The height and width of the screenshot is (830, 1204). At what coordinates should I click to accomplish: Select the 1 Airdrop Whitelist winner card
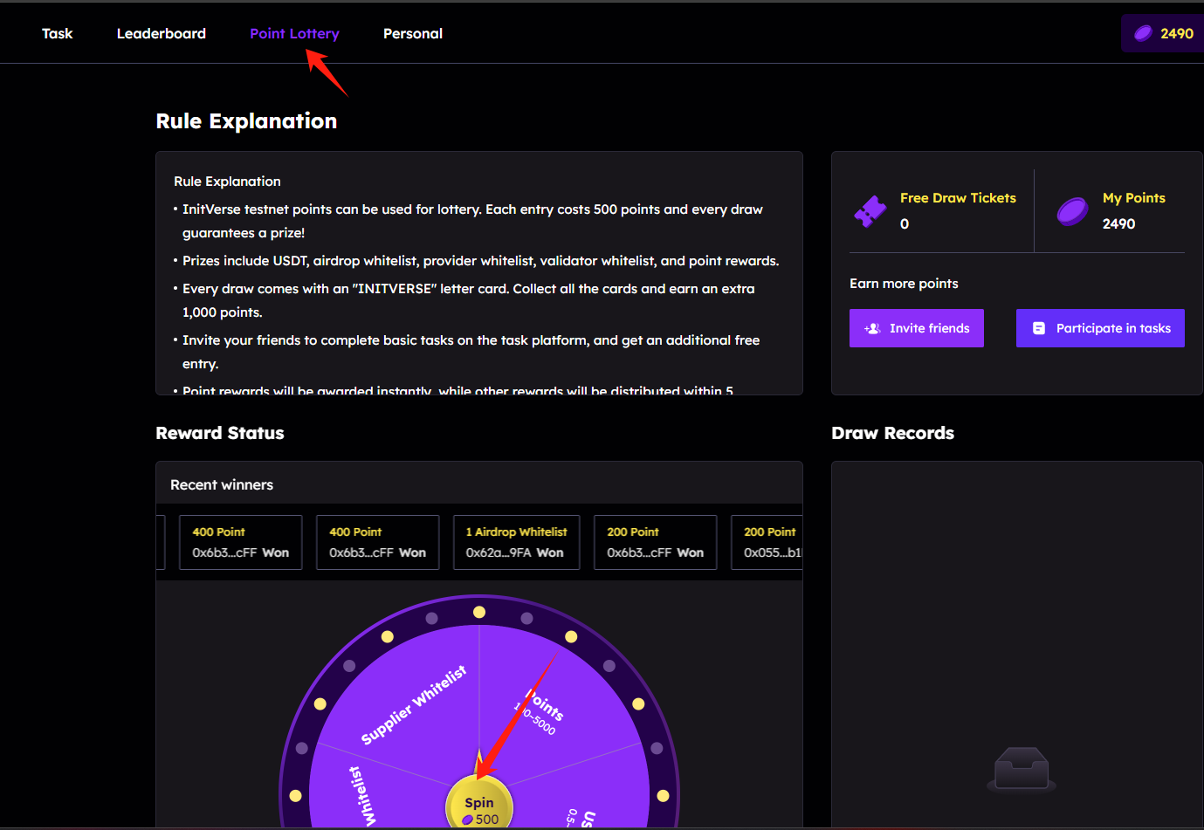point(516,542)
